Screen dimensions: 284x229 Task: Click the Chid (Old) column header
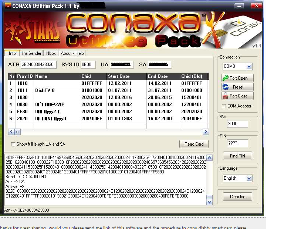pyautogui.click(x=193, y=76)
